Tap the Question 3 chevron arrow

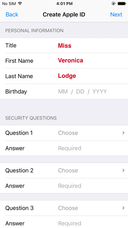[x=123, y=208]
